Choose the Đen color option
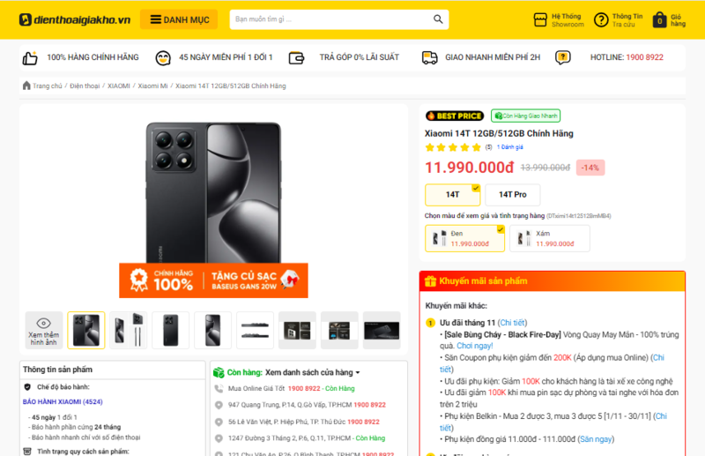Image resolution: width=705 pixels, height=456 pixels. pos(464,238)
